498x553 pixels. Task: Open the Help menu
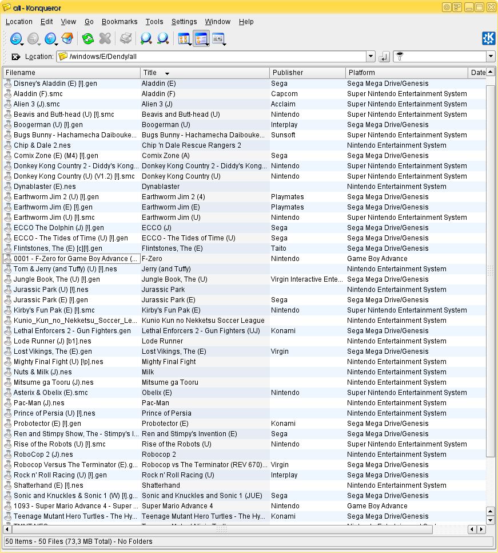click(246, 22)
